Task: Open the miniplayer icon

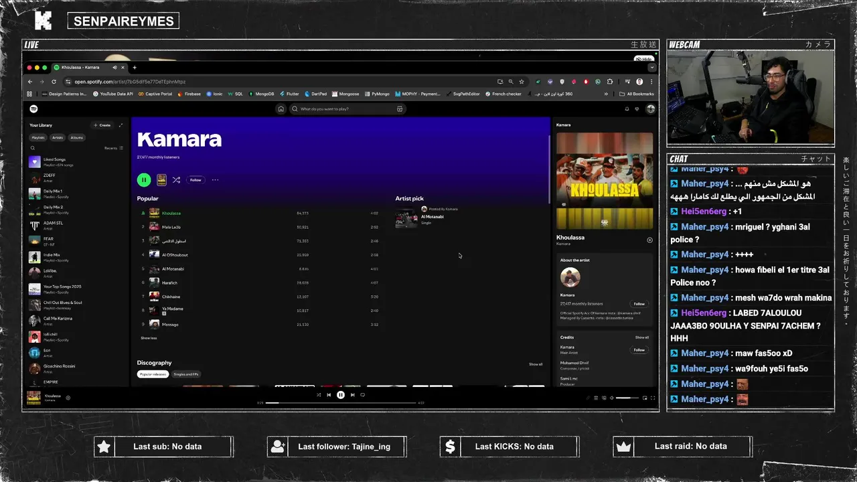Action: coord(645,398)
